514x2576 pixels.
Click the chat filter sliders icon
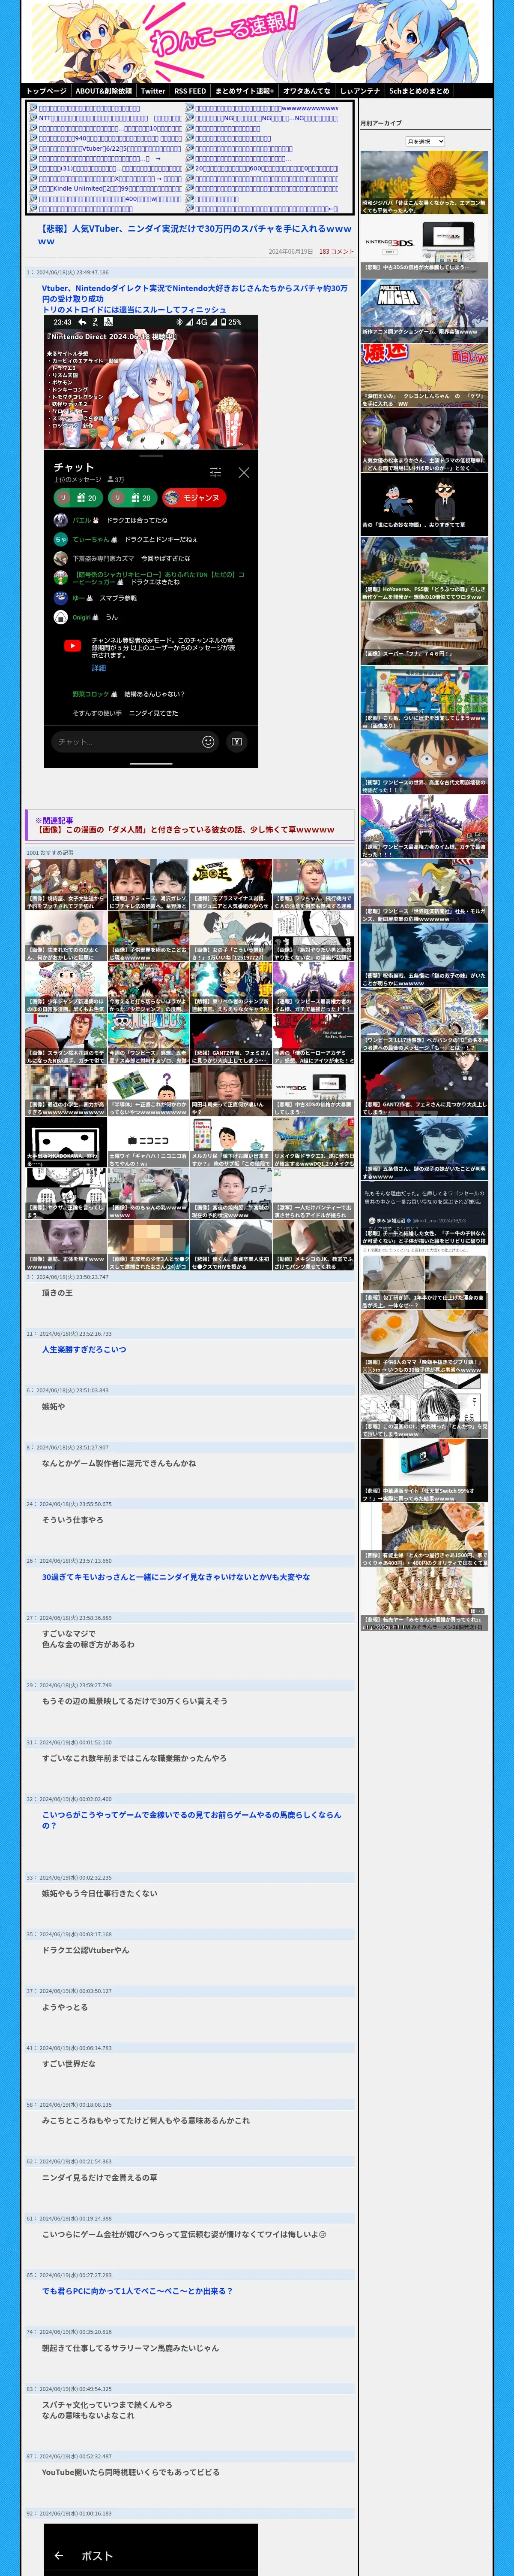click(215, 472)
